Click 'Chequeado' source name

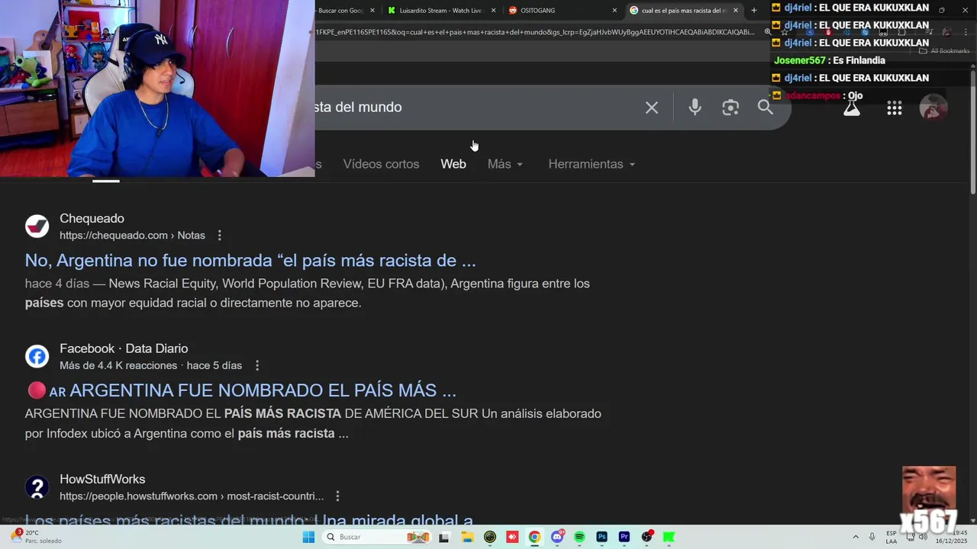[x=92, y=219]
